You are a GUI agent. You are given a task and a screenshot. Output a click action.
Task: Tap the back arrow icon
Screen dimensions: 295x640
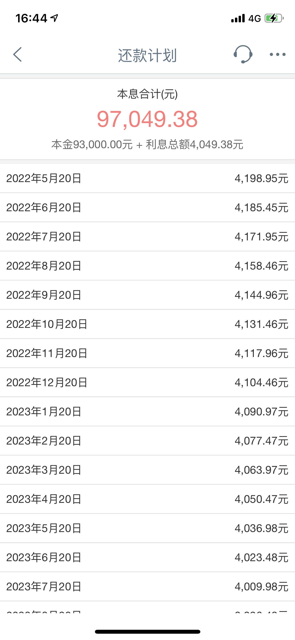pos(17,54)
